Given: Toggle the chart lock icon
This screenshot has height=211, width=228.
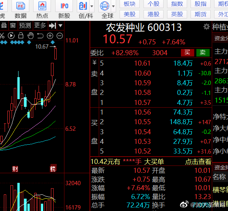Looking at the screenshot, I should (21, 35).
